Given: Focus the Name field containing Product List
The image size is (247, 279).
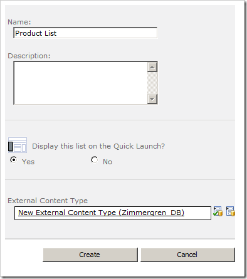Looking at the screenshot, I should tap(85, 33).
